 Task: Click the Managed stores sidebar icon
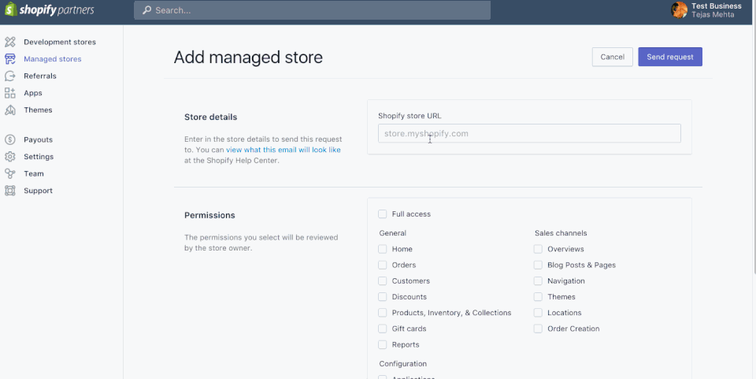coord(10,59)
